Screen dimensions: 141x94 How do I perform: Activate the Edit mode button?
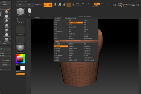click(x=46, y=5)
